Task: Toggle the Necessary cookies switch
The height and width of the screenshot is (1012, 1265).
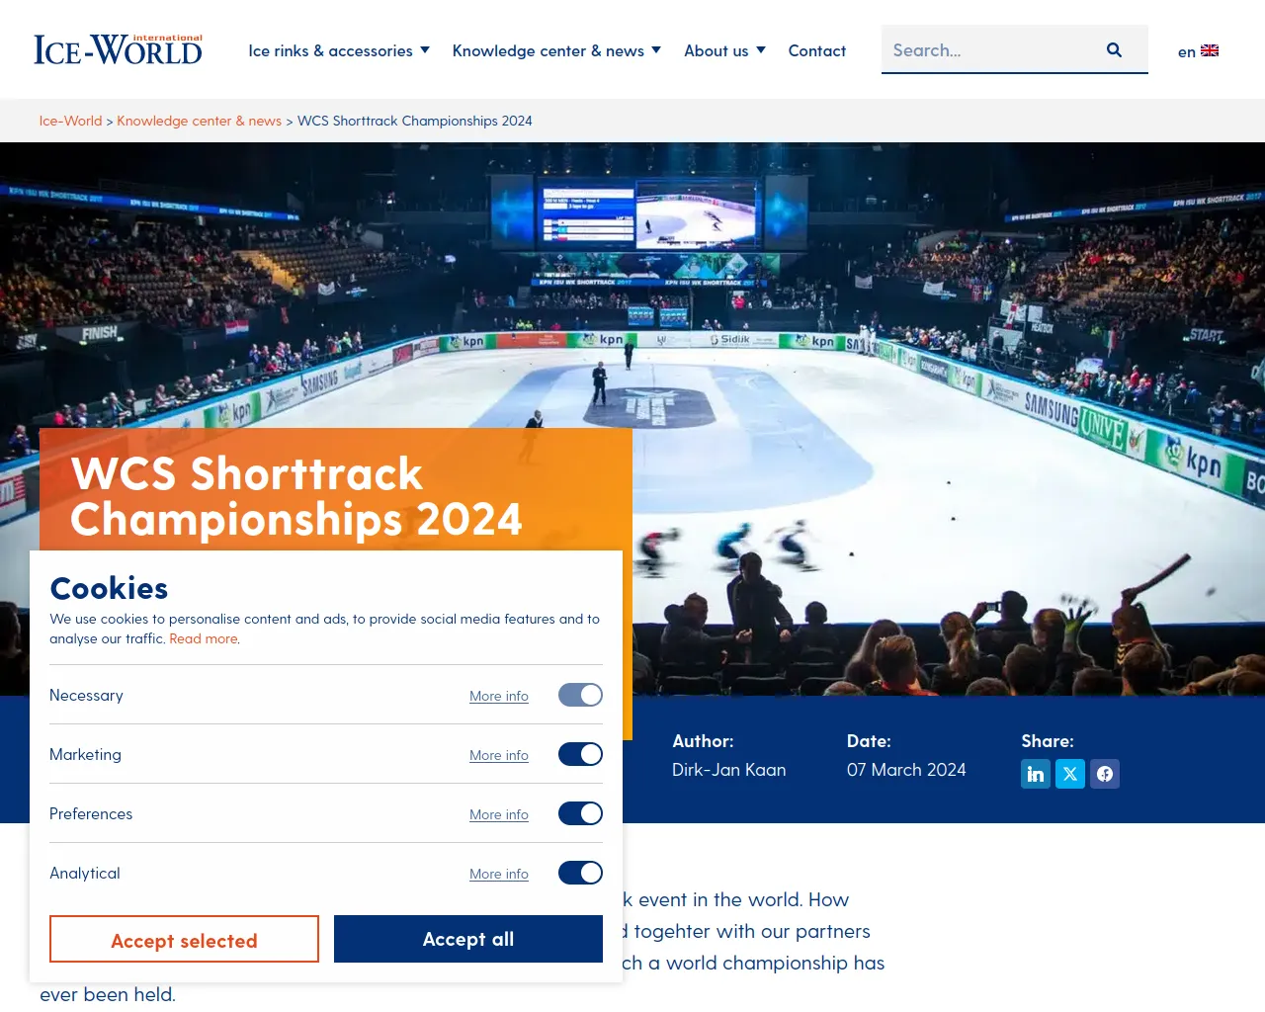Action: tap(580, 695)
